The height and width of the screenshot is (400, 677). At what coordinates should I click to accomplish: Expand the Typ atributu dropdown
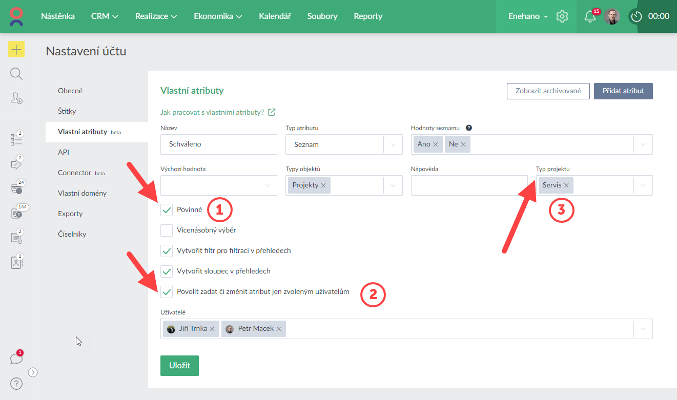(x=393, y=144)
